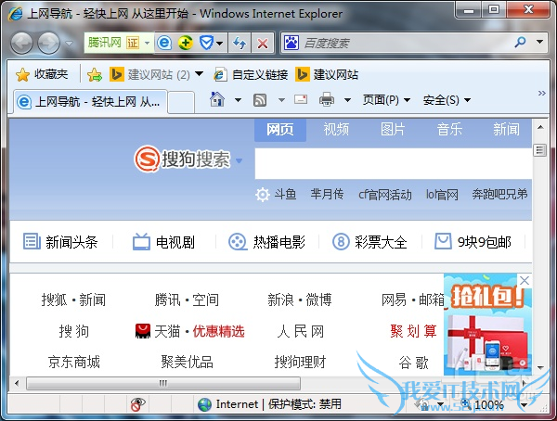This screenshot has width=557, height=421.
Task: Select the 视频 search tab
Action: [x=336, y=130]
